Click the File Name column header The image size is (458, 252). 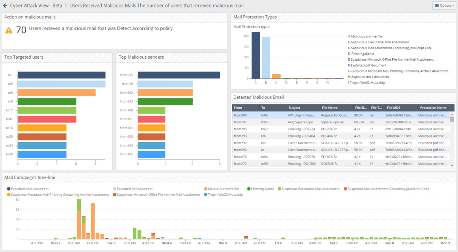[330, 108]
